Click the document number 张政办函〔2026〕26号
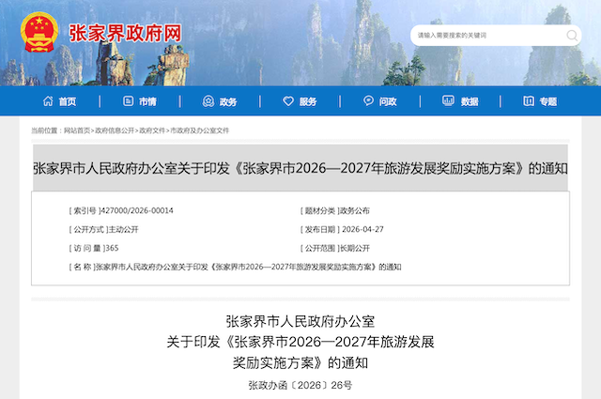Viewport: 601px width, 399px height. coord(300,385)
